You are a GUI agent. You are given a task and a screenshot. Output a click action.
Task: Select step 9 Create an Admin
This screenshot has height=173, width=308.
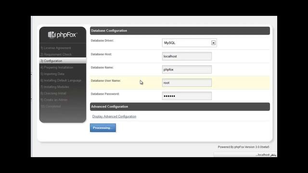(54, 99)
